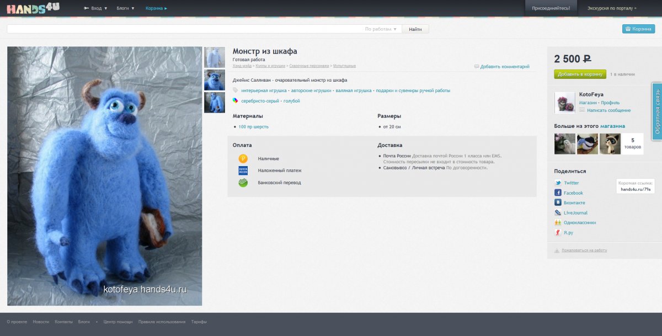The height and width of the screenshot is (336, 662).
Task: Open the интерьерная игрушка tag
Action: [x=264, y=90]
